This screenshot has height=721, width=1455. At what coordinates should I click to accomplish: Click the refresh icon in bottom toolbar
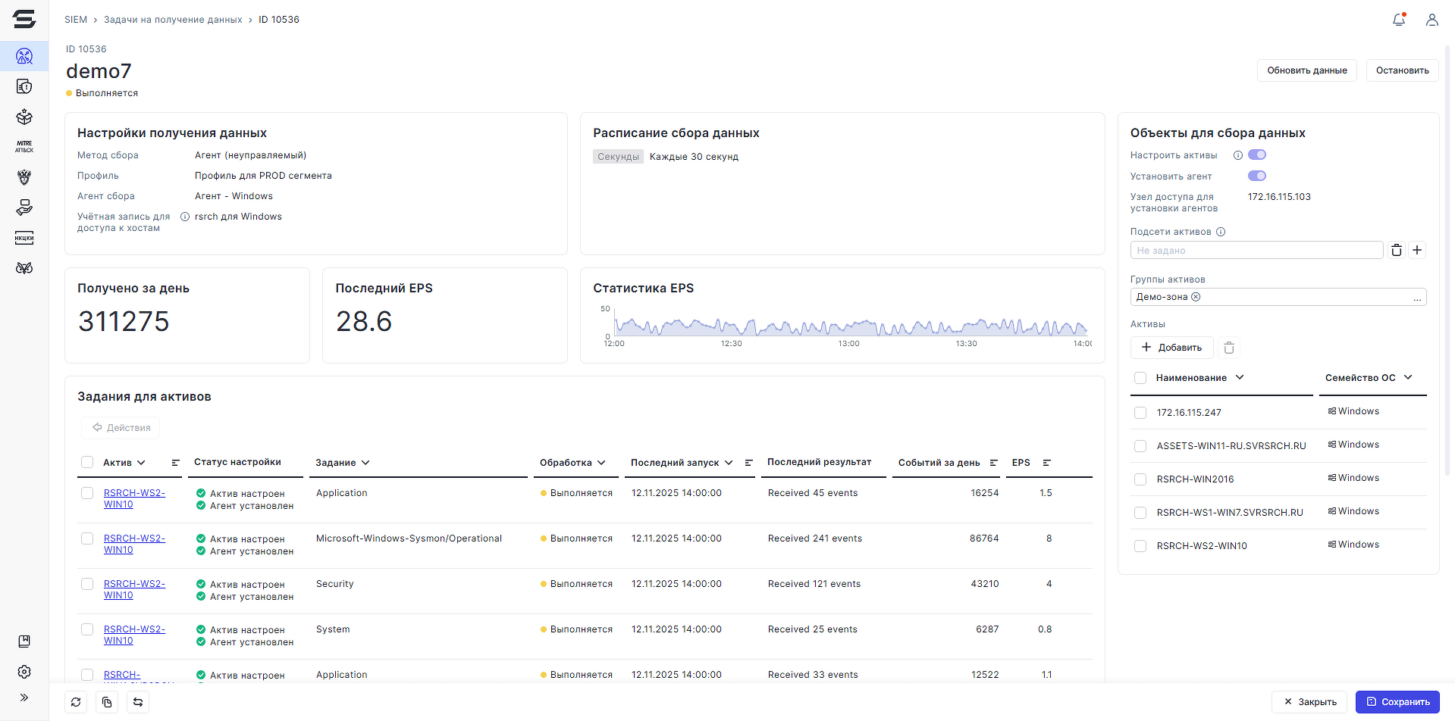coord(76,702)
